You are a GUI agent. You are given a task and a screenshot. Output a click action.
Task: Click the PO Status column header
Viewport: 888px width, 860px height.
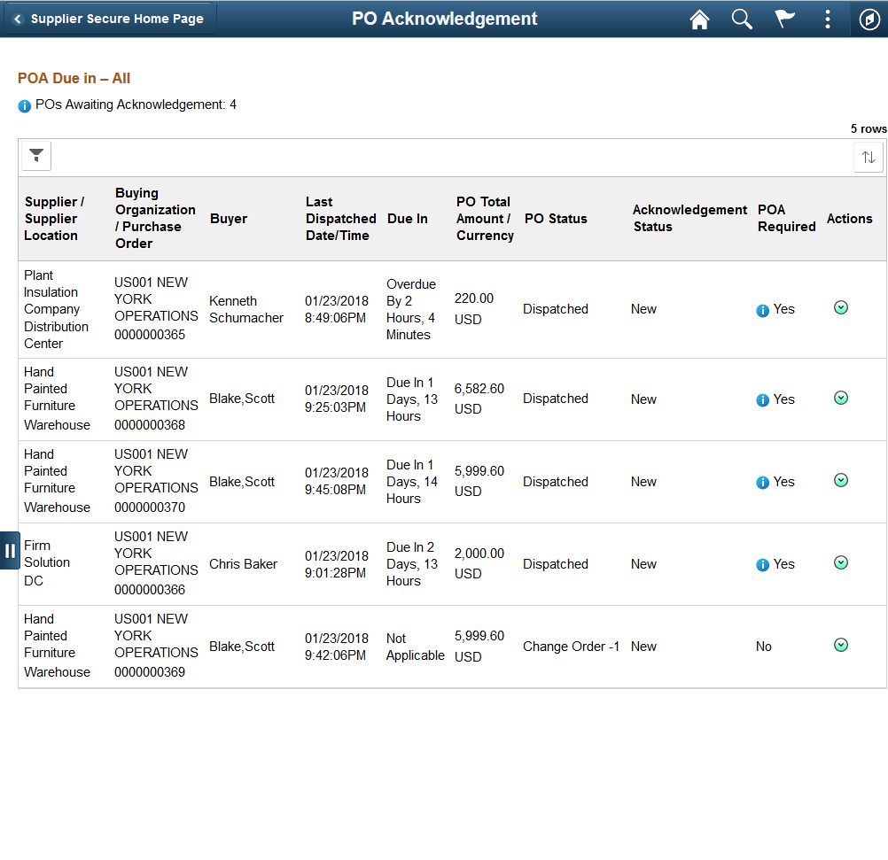coord(556,219)
